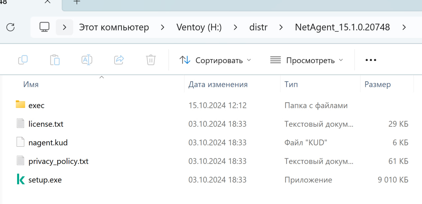Expand chevron after NetAgent_15.1.0.20748 breadcrumb
This screenshot has height=204, width=422.
point(404,27)
